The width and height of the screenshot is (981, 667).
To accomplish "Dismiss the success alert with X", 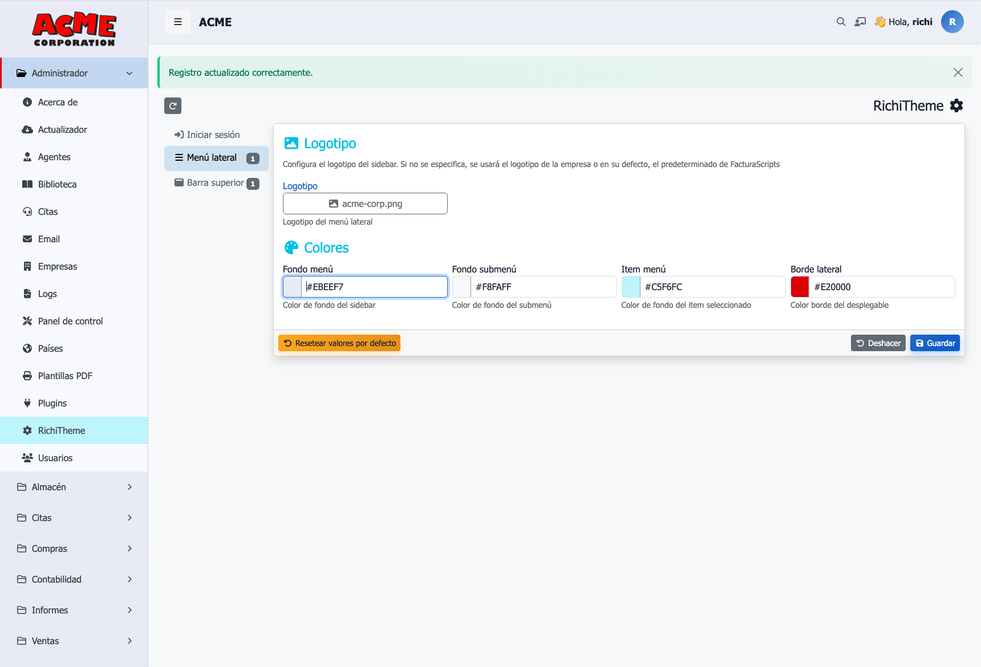I will 958,72.
